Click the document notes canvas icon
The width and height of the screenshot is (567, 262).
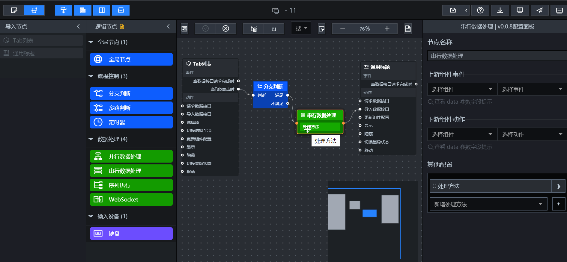pyautogui.click(x=408, y=29)
